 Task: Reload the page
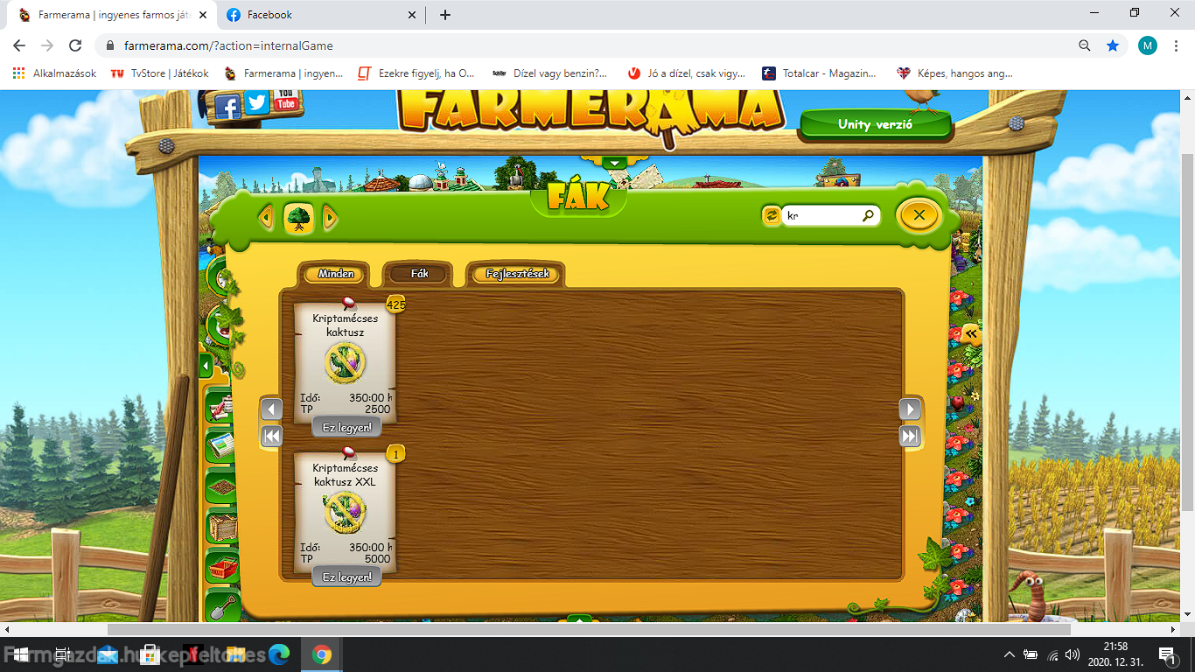pyautogui.click(x=75, y=45)
